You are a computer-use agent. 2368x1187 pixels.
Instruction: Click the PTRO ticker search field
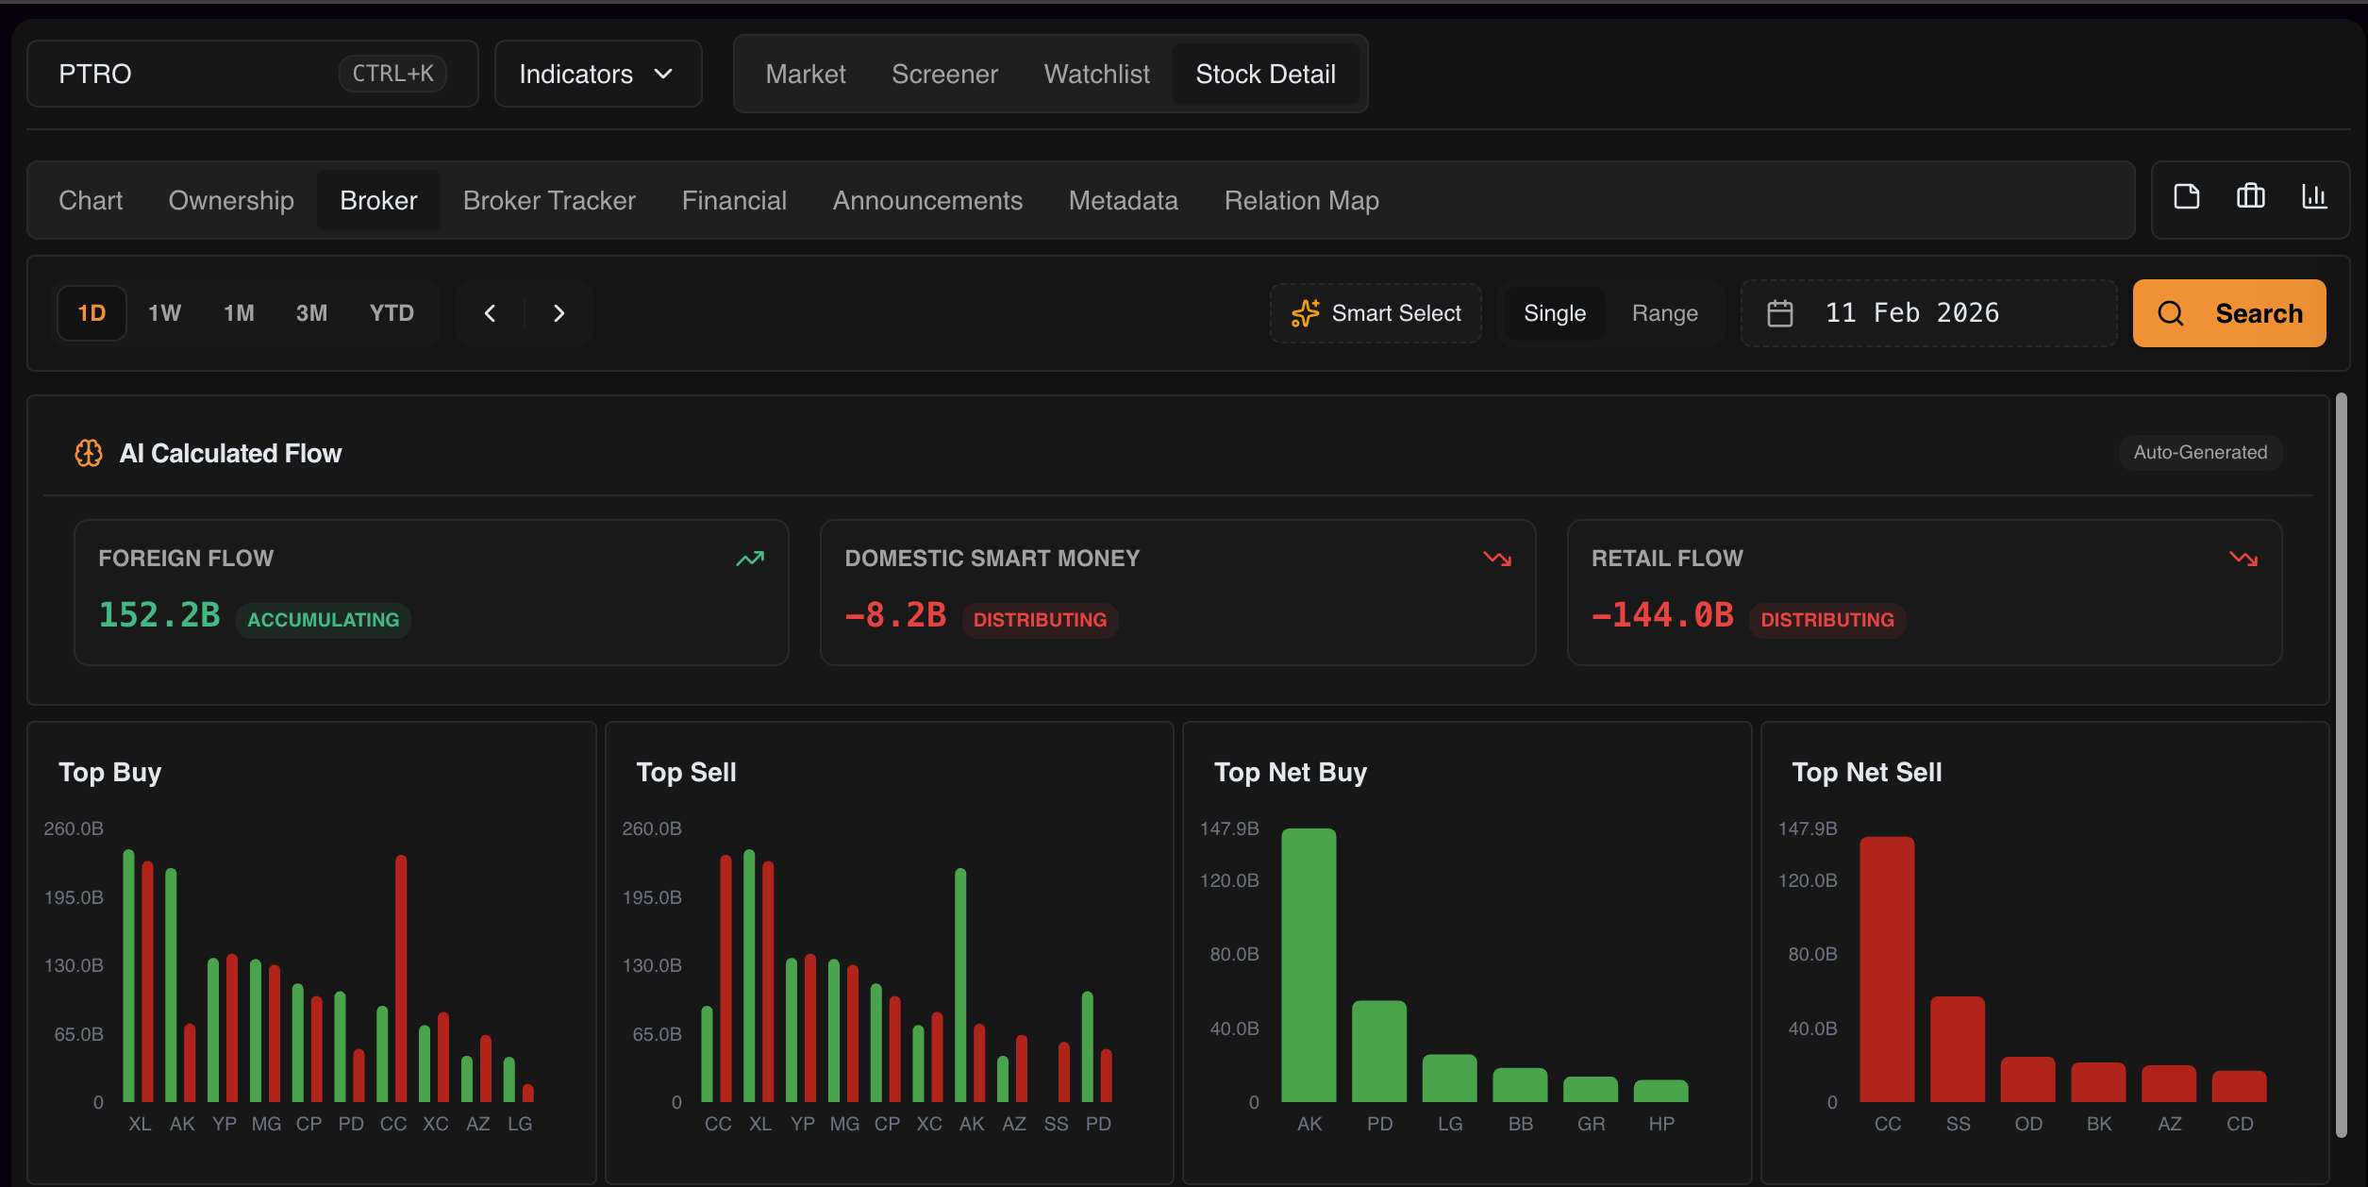[189, 74]
